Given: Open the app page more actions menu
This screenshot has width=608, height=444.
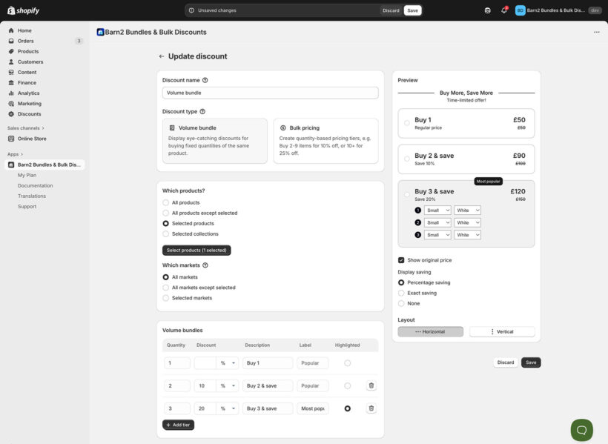Looking at the screenshot, I should click(596, 31).
